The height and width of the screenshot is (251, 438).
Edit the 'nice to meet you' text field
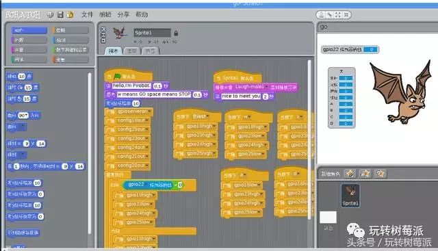(x=241, y=96)
